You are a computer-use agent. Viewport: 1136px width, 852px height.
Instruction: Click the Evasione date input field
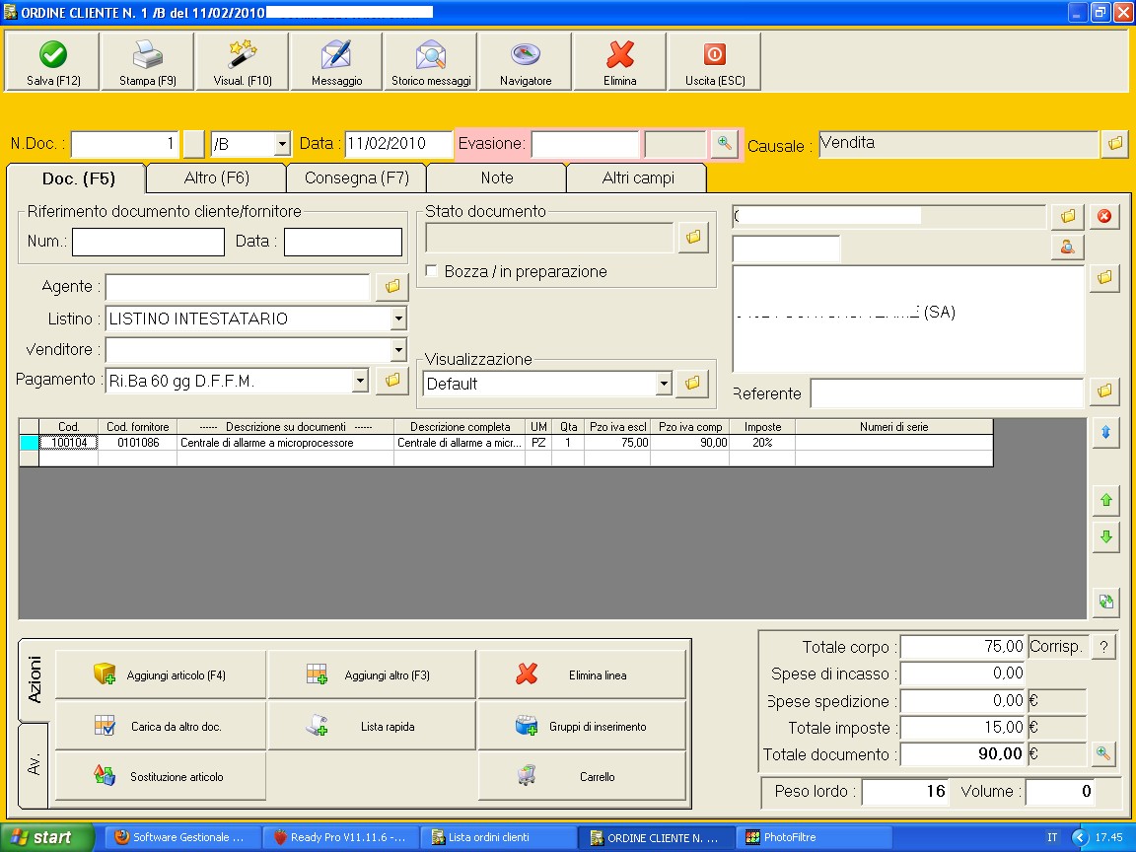pyautogui.click(x=586, y=143)
